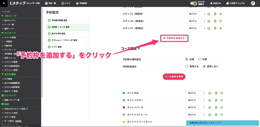This screenshot has width=260, height=127.
Task: Select the 任意 radio option
Action: [200, 59]
